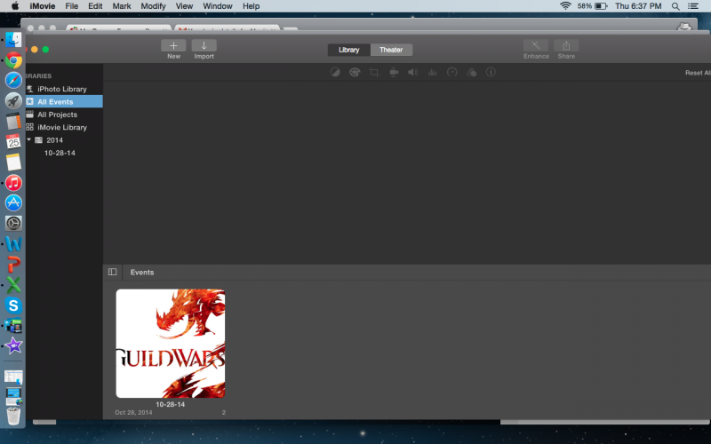Open Calendar from the Dock
The image size is (711, 444).
click(13, 141)
